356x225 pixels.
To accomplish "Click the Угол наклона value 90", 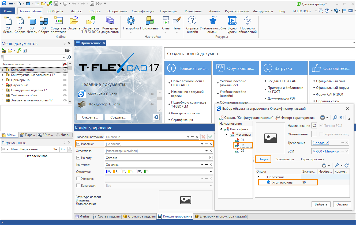I will click(x=304, y=182).
